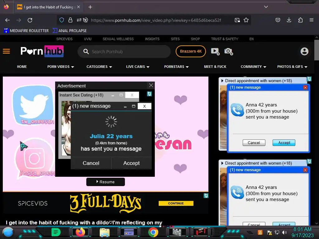Open the SITES menu in top bar
The width and height of the screenshot is (319, 239).
pyautogui.click(x=175, y=39)
